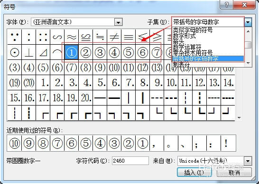
Task: Select the parenthesized (20) symbol
Action: coord(29,83)
